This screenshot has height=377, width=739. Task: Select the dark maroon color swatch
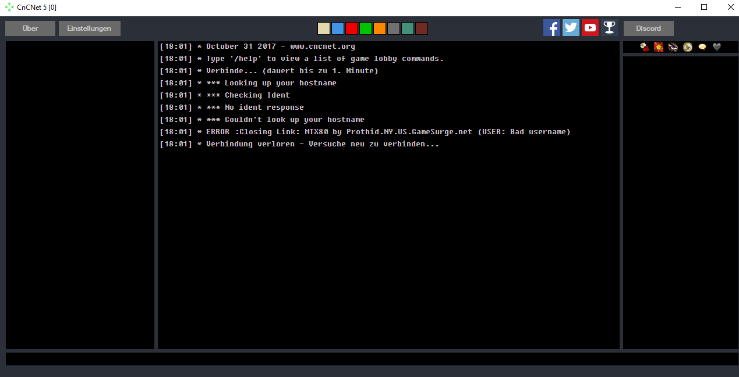(x=422, y=28)
